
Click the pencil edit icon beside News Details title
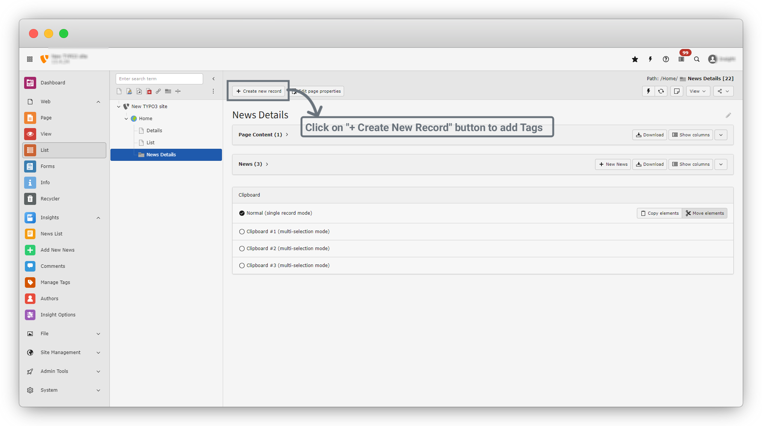coord(728,116)
